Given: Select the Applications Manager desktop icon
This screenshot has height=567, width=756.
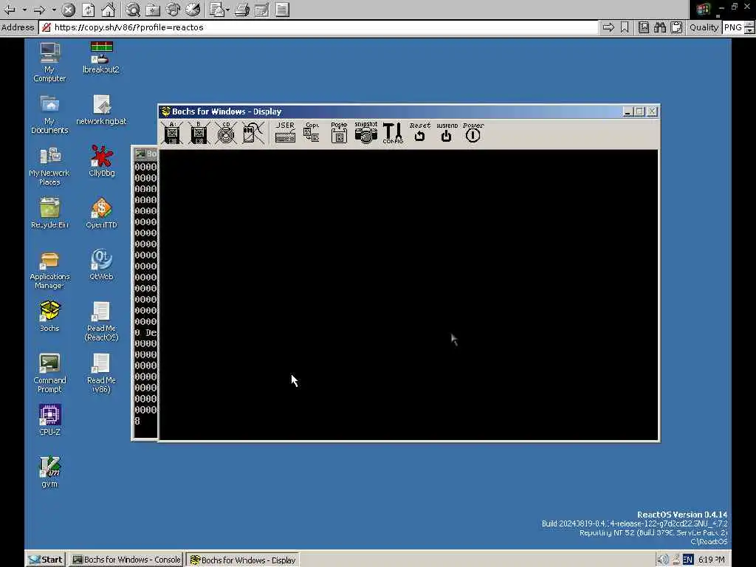Looking at the screenshot, I should tap(49, 270).
